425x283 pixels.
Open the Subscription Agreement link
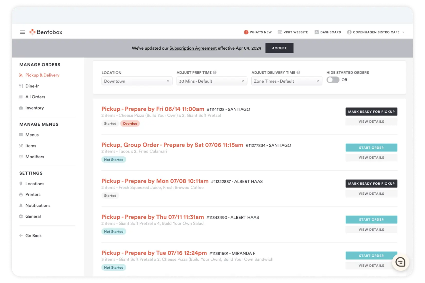click(x=193, y=48)
